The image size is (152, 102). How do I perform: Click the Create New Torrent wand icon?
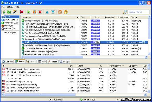(x=15, y=12)
